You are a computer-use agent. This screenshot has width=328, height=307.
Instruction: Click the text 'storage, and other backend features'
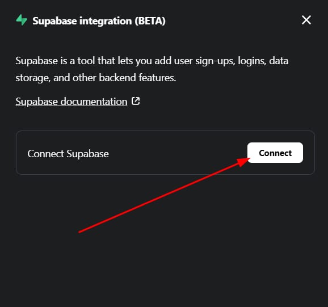pos(95,78)
